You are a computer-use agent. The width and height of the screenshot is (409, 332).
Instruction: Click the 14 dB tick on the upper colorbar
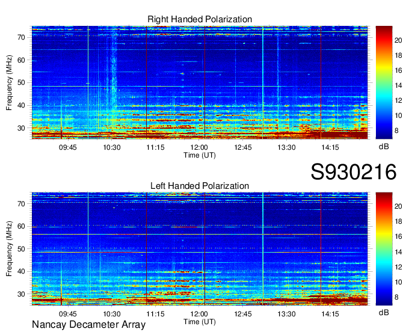click(x=398, y=85)
